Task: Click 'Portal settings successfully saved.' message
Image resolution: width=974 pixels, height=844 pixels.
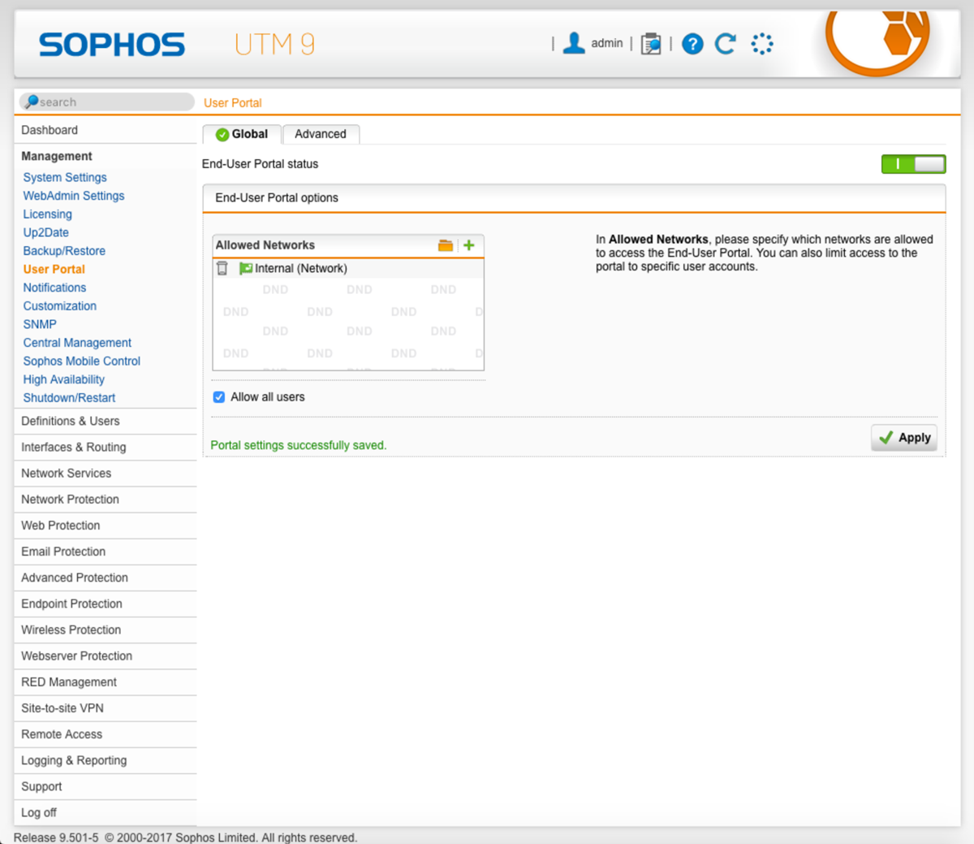Action: (299, 445)
